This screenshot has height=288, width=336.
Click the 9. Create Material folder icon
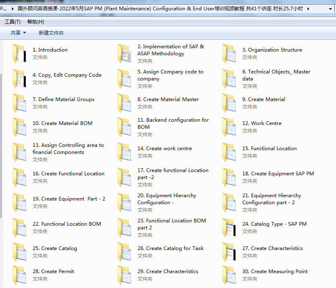tap(229, 103)
